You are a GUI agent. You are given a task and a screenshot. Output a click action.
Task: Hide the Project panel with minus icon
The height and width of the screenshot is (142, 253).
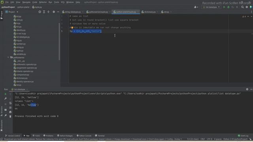click(x=58, y=12)
